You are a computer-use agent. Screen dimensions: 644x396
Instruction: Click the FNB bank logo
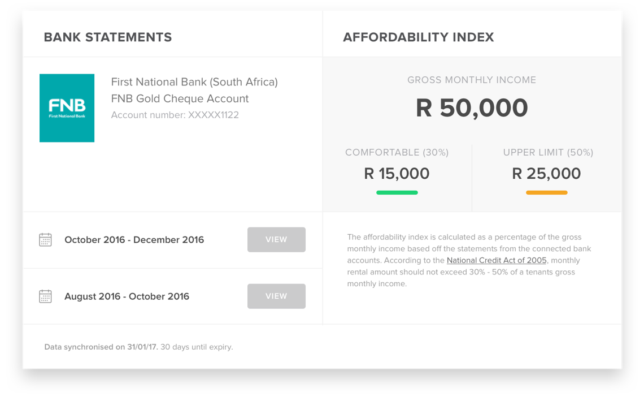click(x=67, y=108)
